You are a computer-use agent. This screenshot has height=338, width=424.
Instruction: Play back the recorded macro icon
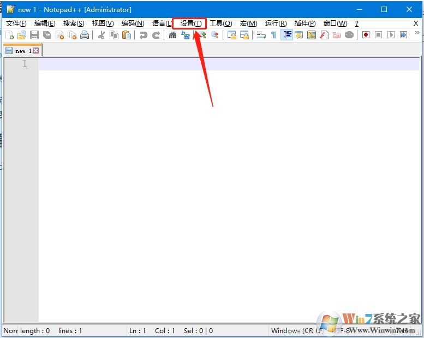pos(391,35)
